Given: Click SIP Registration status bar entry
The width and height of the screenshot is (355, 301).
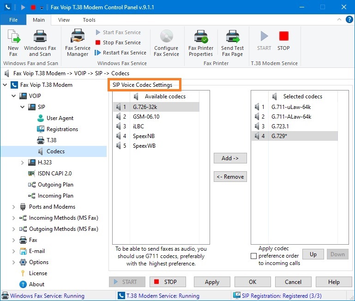Looking at the screenshot, I should (x=277, y=296).
